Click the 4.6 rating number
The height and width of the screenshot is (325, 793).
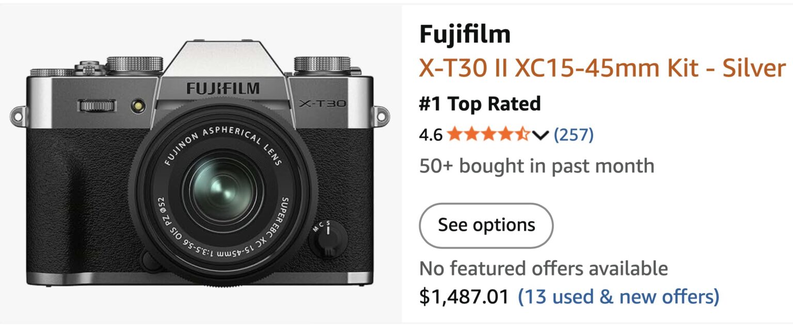[431, 135]
